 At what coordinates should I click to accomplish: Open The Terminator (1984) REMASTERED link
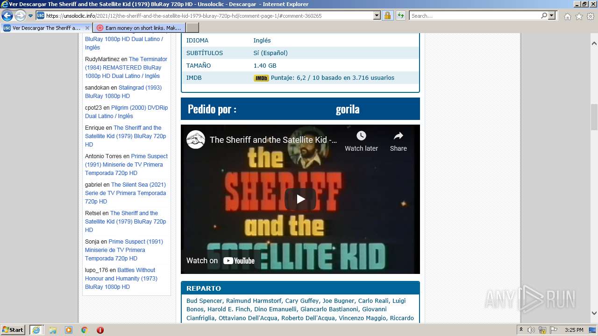click(126, 68)
